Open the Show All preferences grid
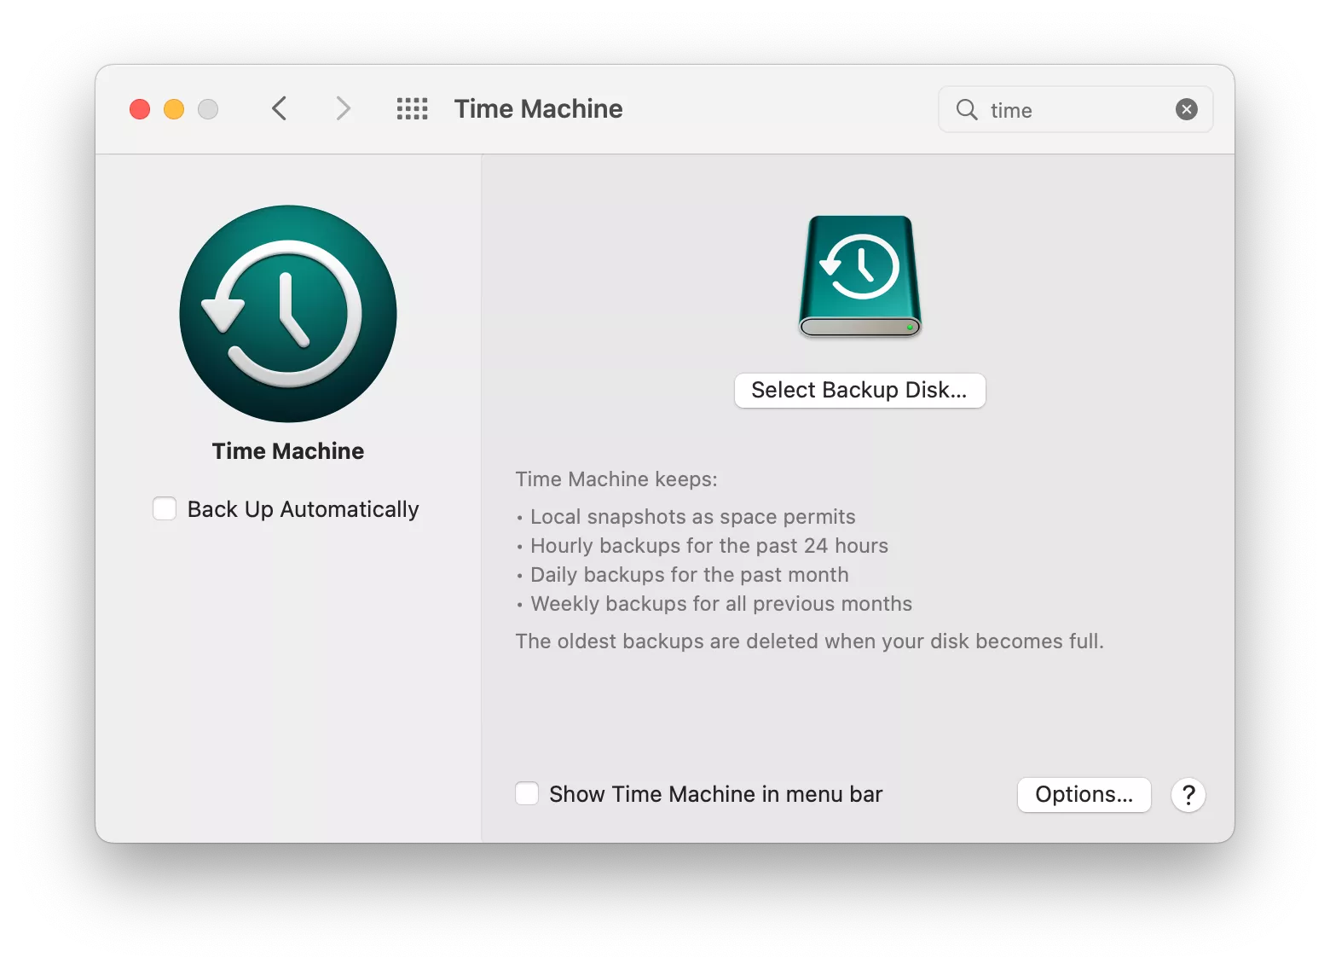This screenshot has height=969, width=1330. 413,108
